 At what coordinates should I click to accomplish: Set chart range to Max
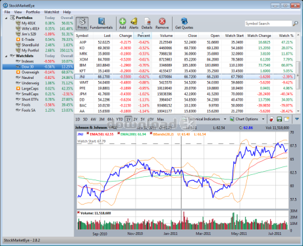click(x=161, y=119)
